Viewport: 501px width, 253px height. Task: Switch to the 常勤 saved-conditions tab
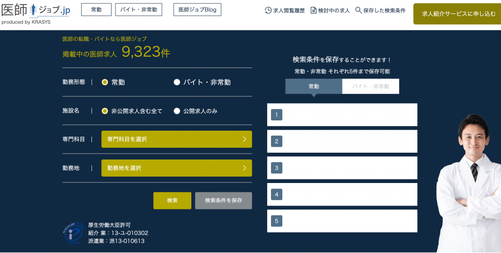(314, 86)
